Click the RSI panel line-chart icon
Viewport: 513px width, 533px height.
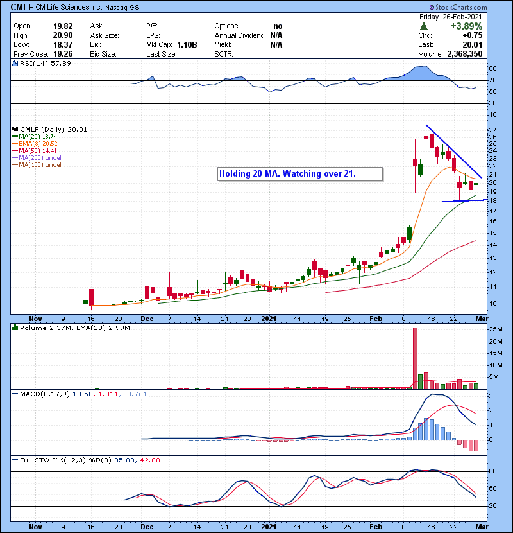(x=15, y=63)
